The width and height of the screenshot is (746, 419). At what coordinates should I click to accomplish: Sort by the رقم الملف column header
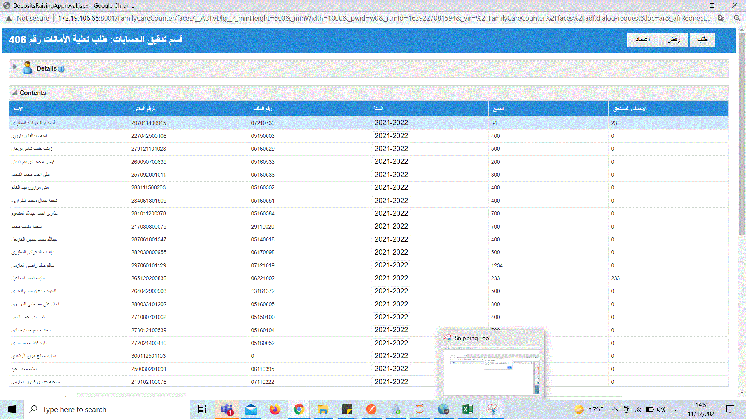pos(309,109)
